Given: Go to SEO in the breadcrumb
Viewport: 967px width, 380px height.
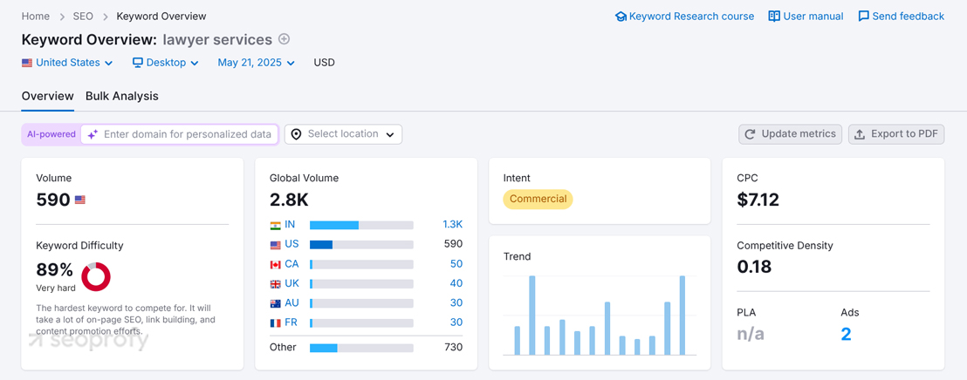Looking at the screenshot, I should [83, 16].
